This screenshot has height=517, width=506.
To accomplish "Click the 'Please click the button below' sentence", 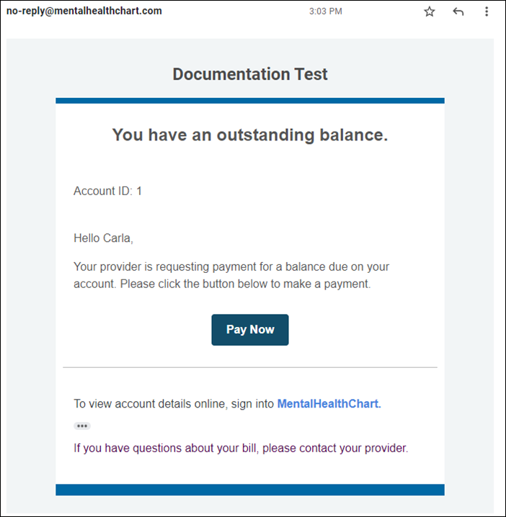I will (x=245, y=284).
